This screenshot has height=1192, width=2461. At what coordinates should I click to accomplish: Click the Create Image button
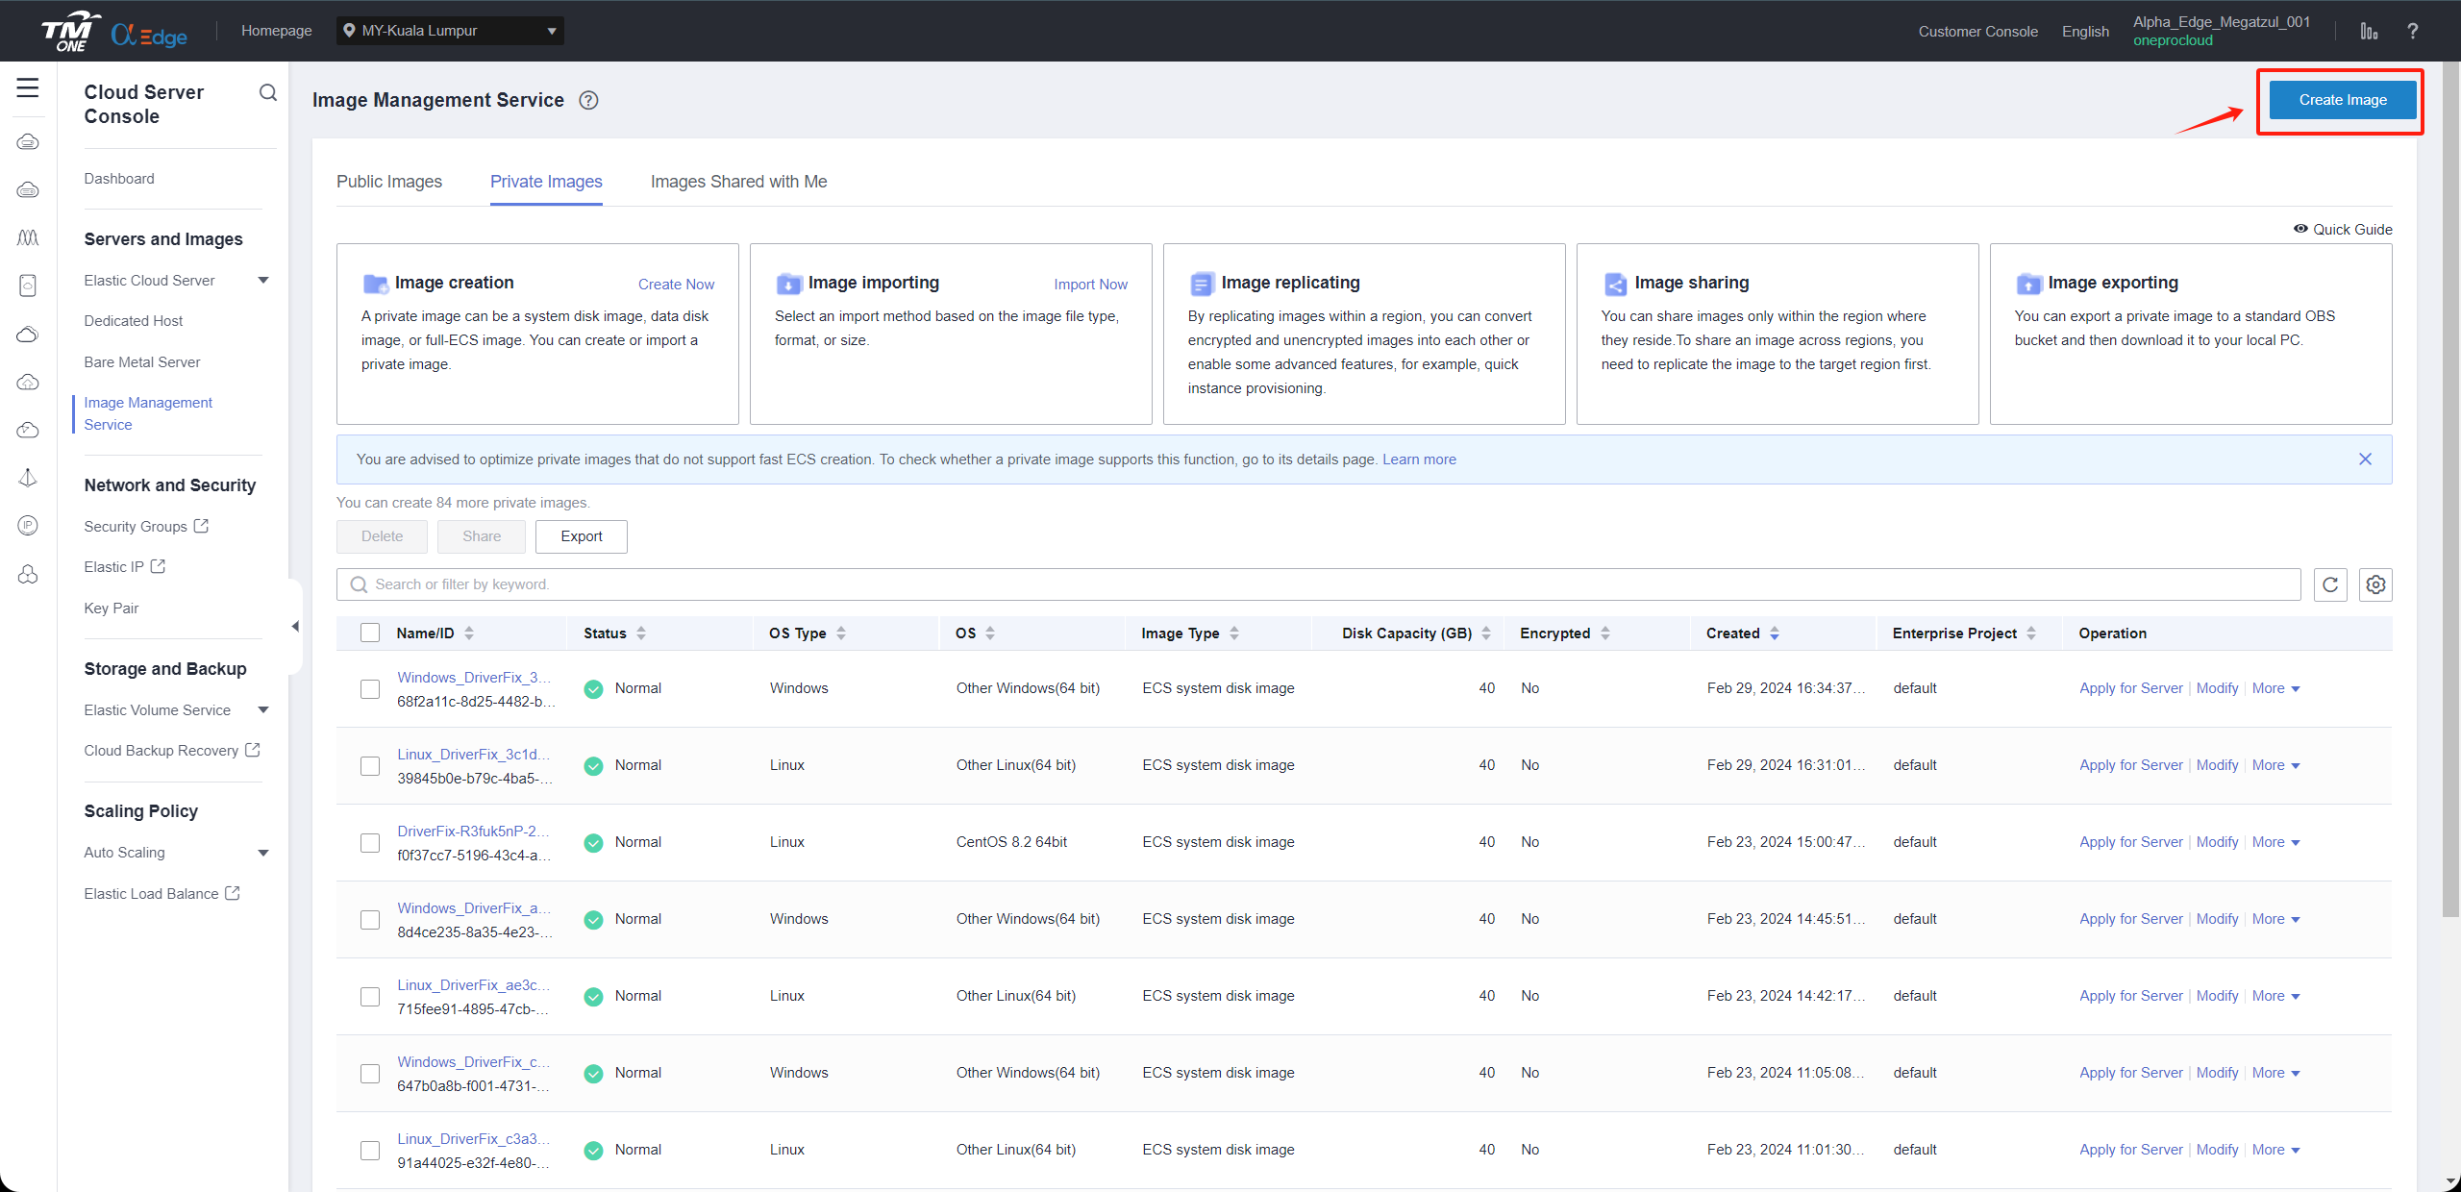(x=2342, y=99)
